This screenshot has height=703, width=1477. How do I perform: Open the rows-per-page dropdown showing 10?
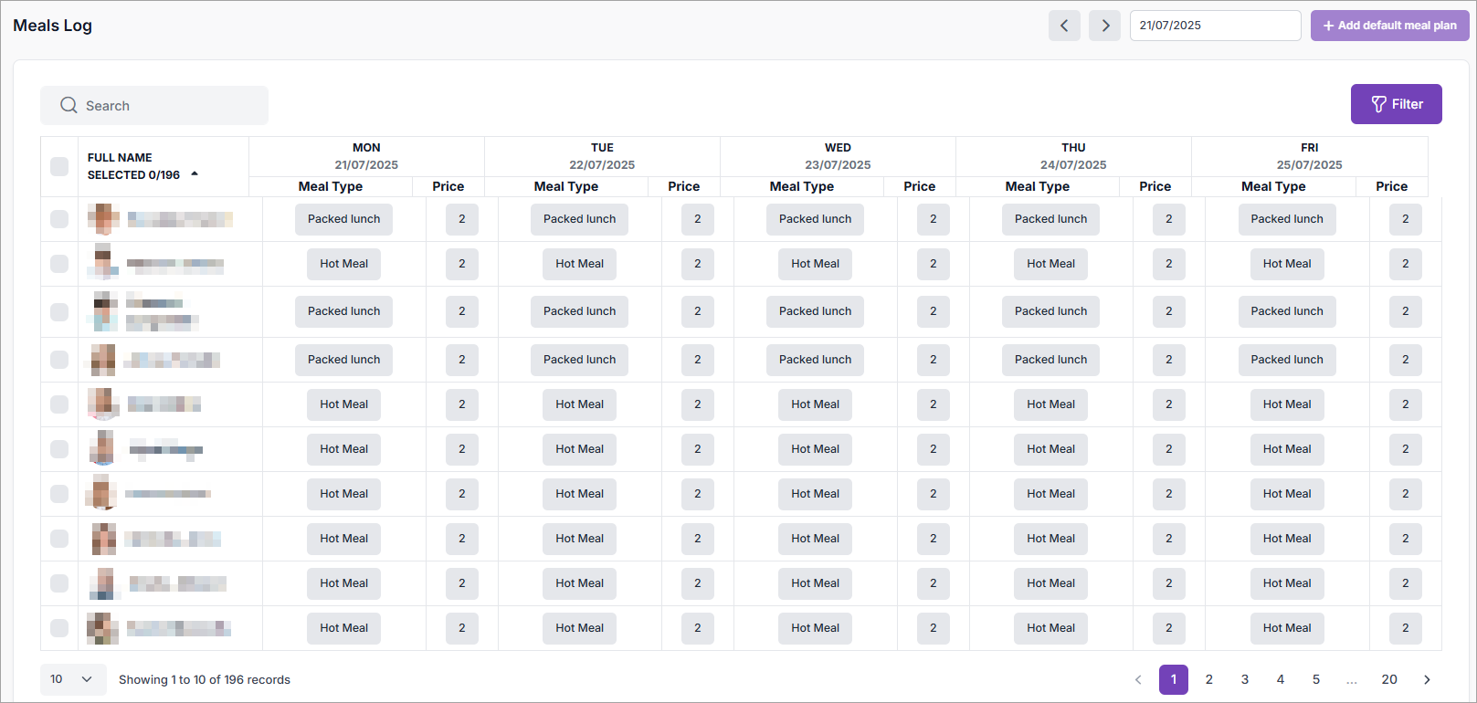72,679
